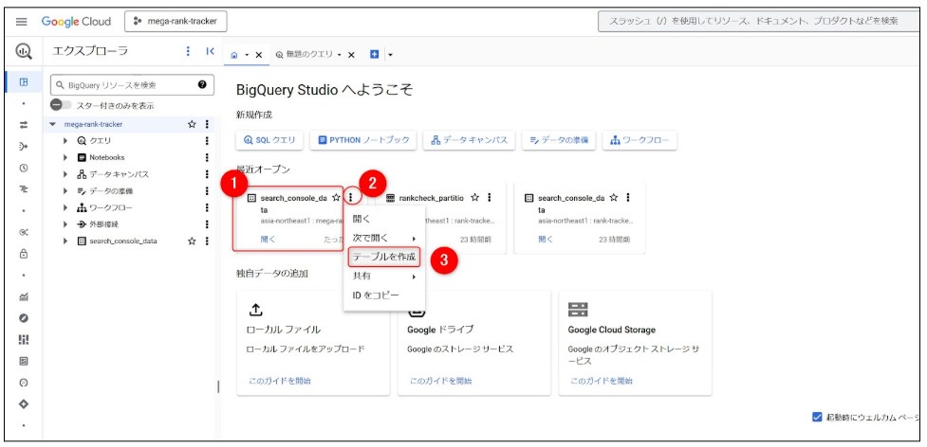The image size is (927, 447).
Task: Close the 無題のクエリ tab
Action: click(351, 55)
